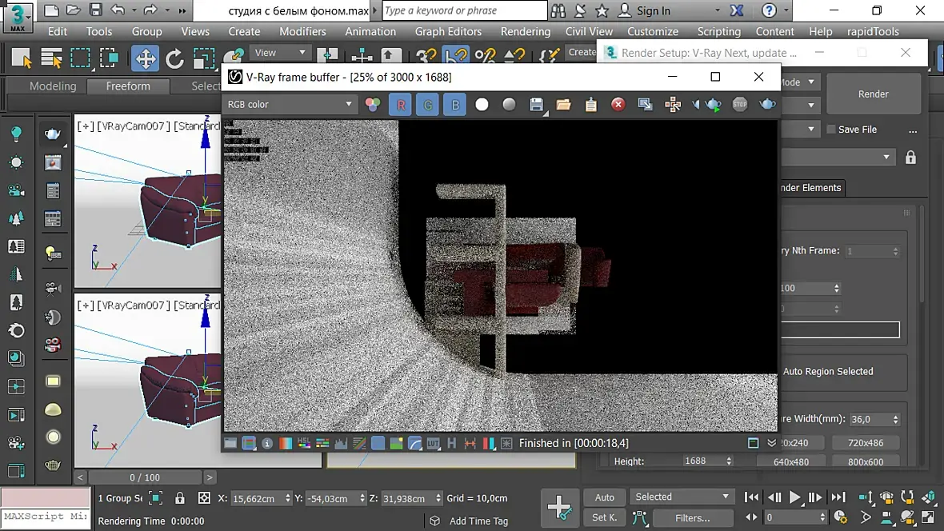Toggle the green channel button
The image size is (944, 531).
tap(427, 105)
